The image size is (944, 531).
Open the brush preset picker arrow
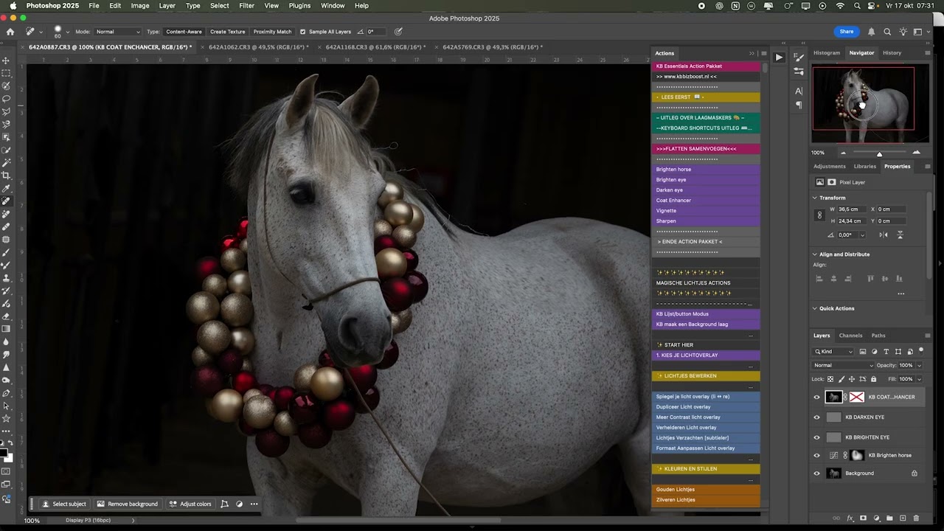click(x=68, y=32)
